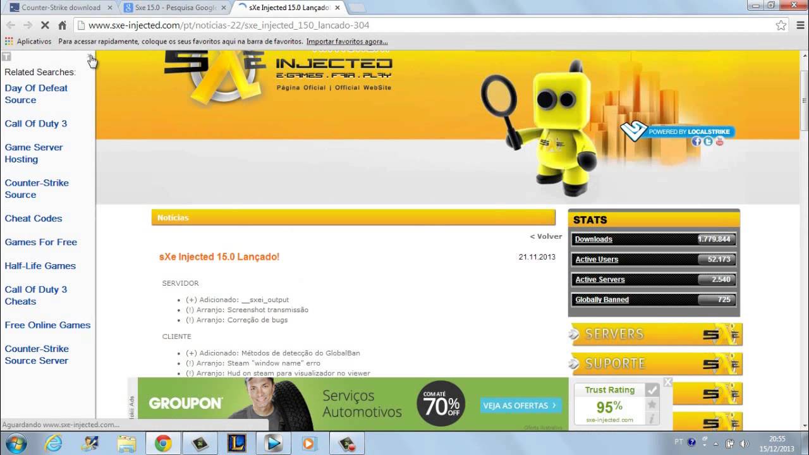
Task: Open the Active Servers stats link
Action: click(x=600, y=280)
